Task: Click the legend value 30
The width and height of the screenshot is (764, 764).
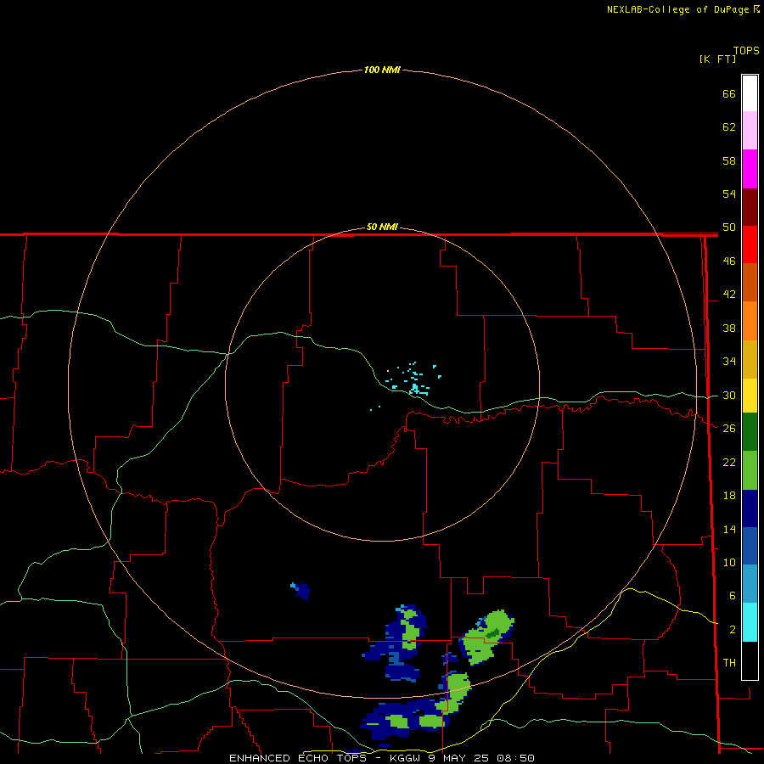Action: tap(729, 395)
